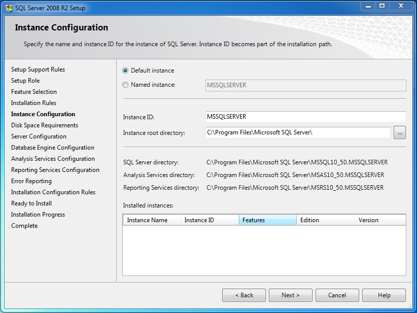
Task: Cancel the SQL Server setup
Action: pos(337,295)
